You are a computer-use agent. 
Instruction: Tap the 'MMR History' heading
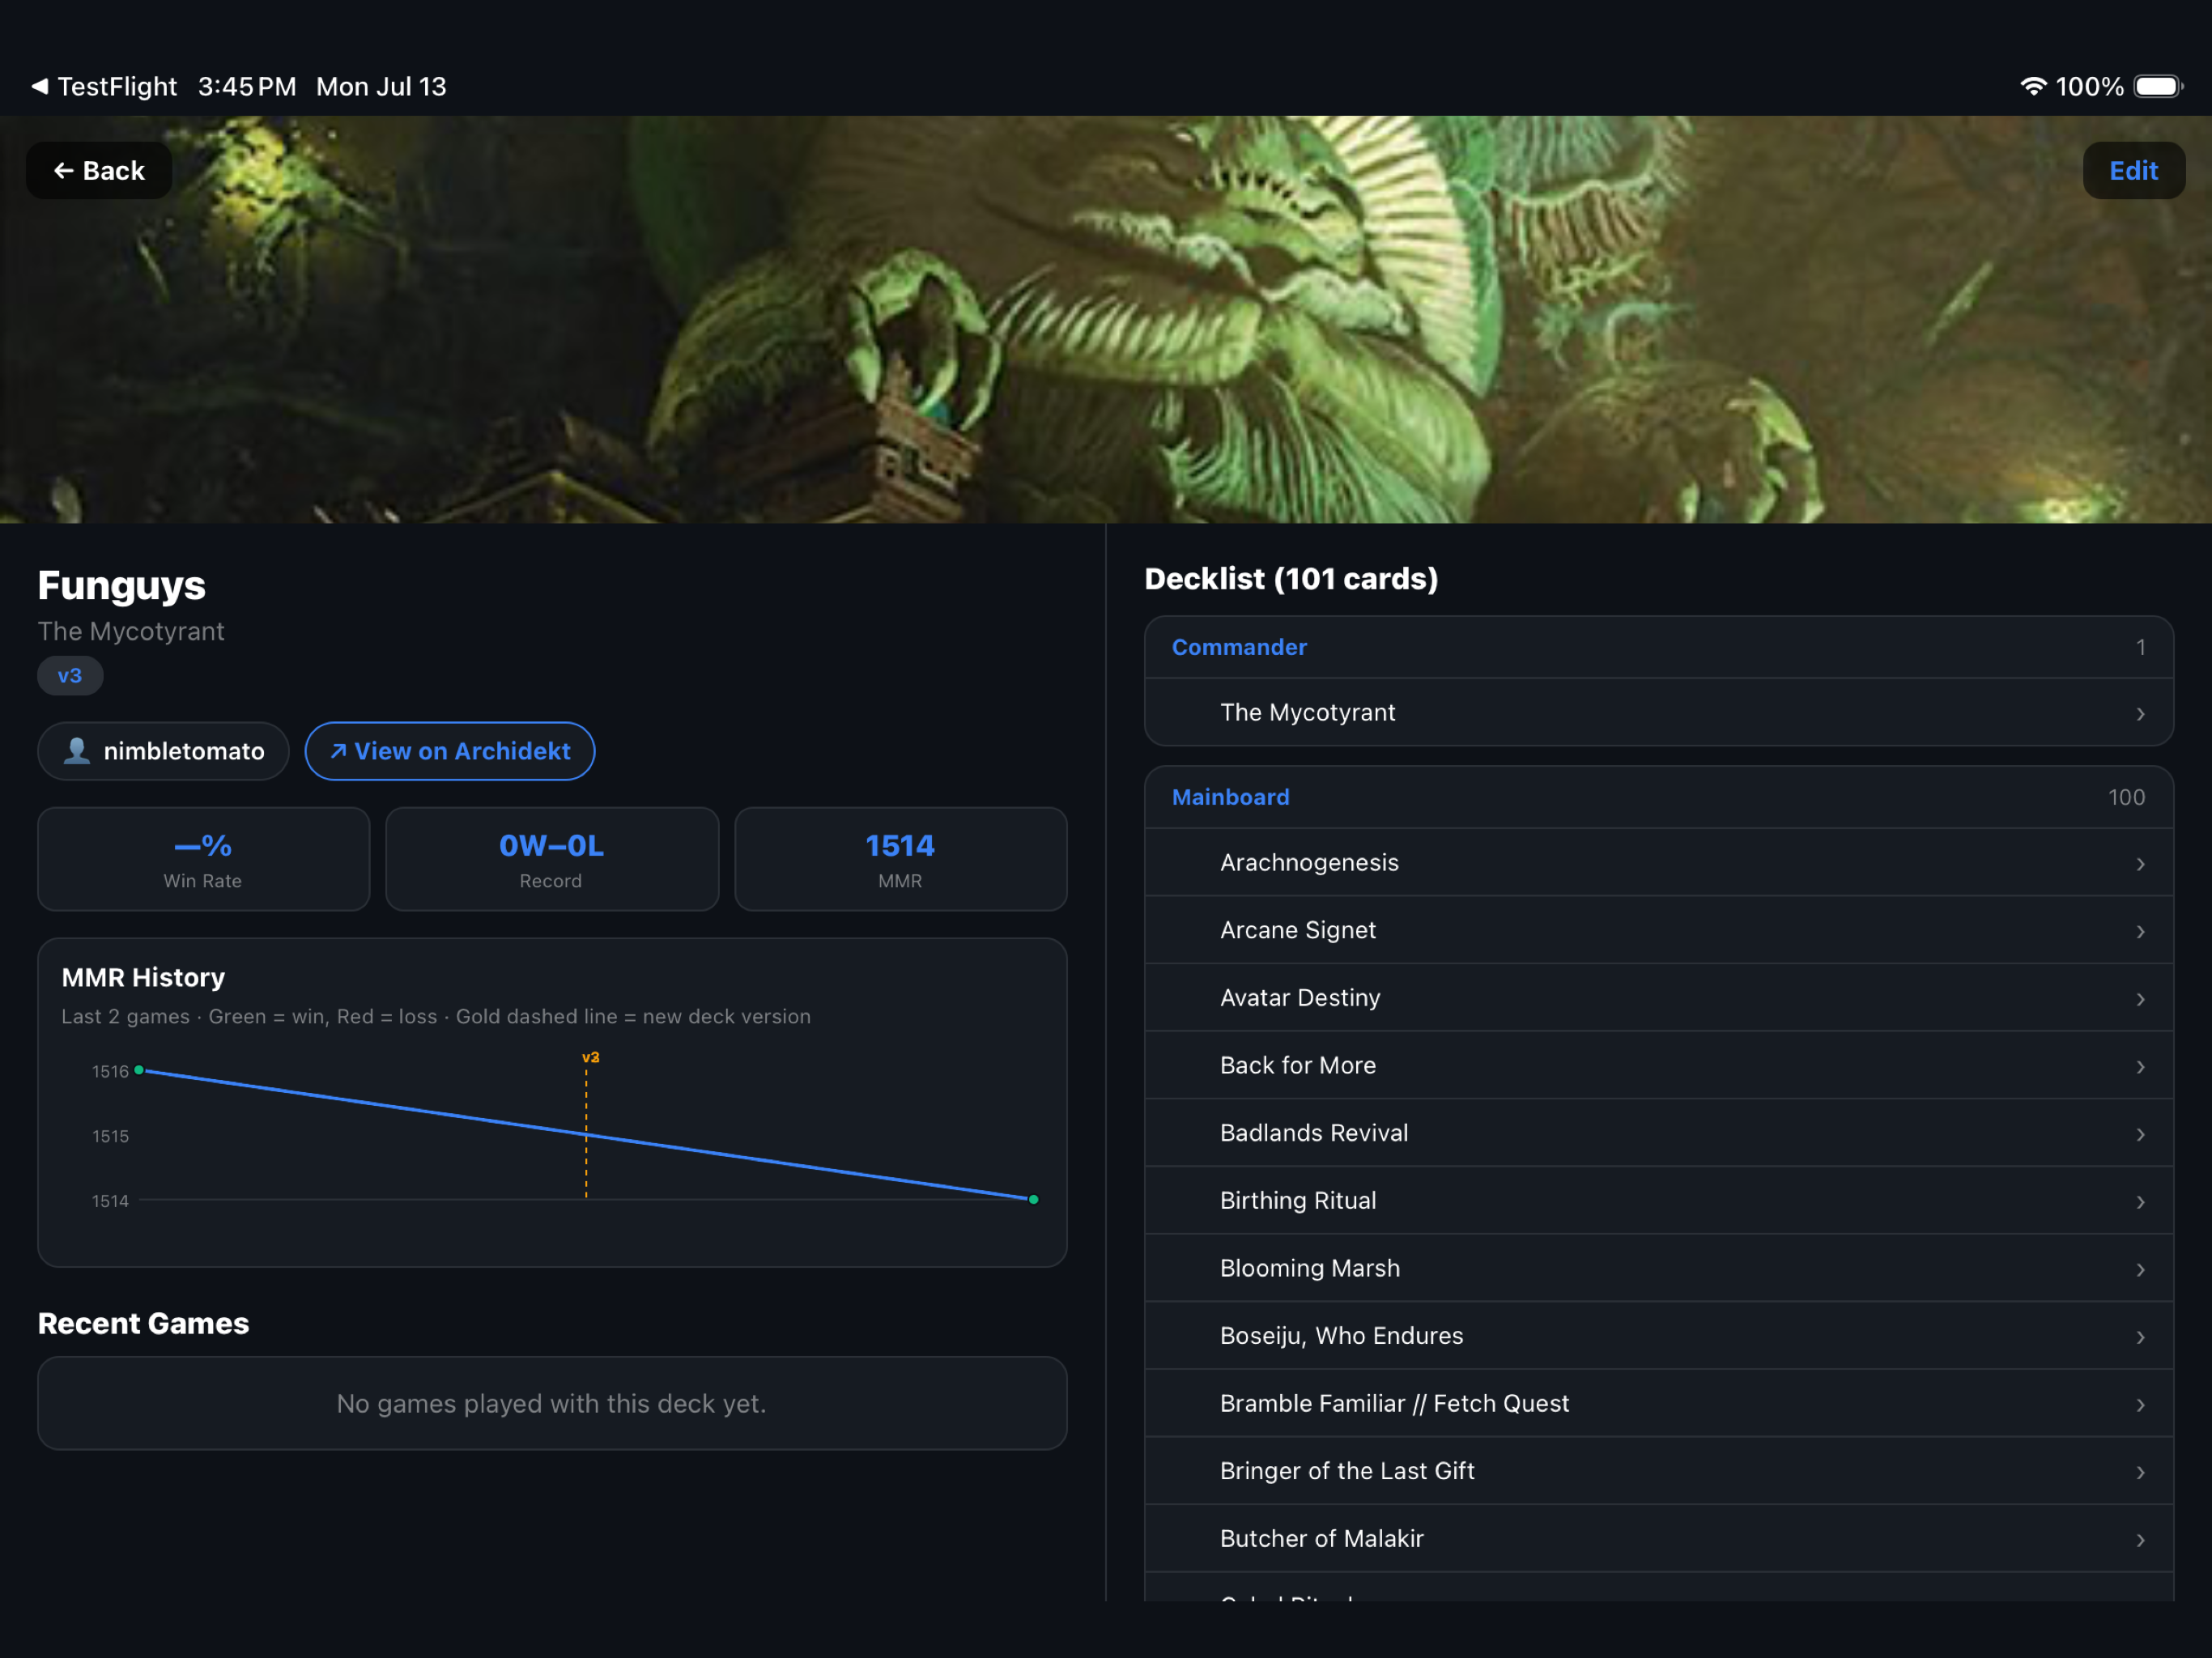tap(143, 978)
